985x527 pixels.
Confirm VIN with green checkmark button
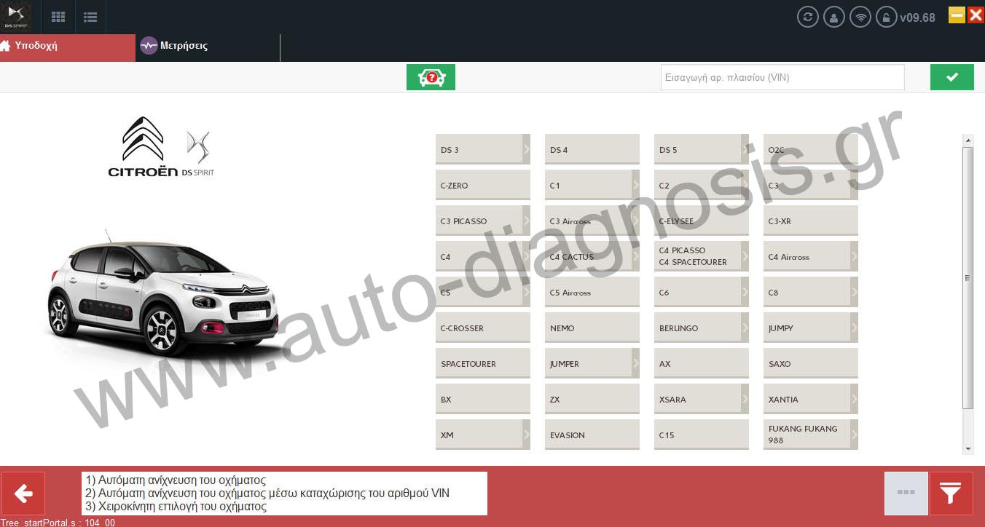[951, 77]
